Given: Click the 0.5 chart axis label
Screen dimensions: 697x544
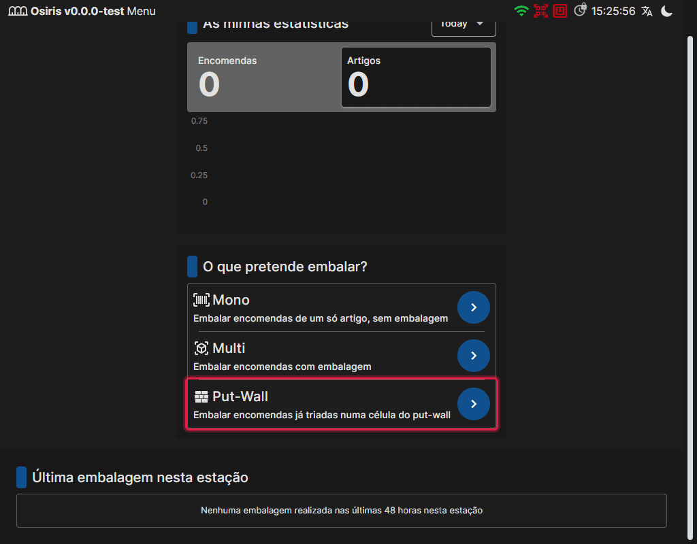Looking at the screenshot, I should pyautogui.click(x=201, y=148).
